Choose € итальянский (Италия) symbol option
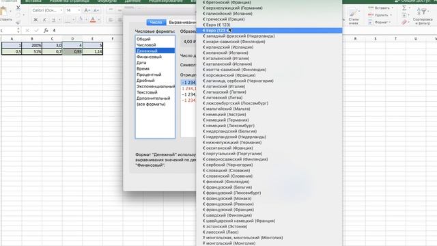This screenshot has height=246, width=437. [269, 58]
